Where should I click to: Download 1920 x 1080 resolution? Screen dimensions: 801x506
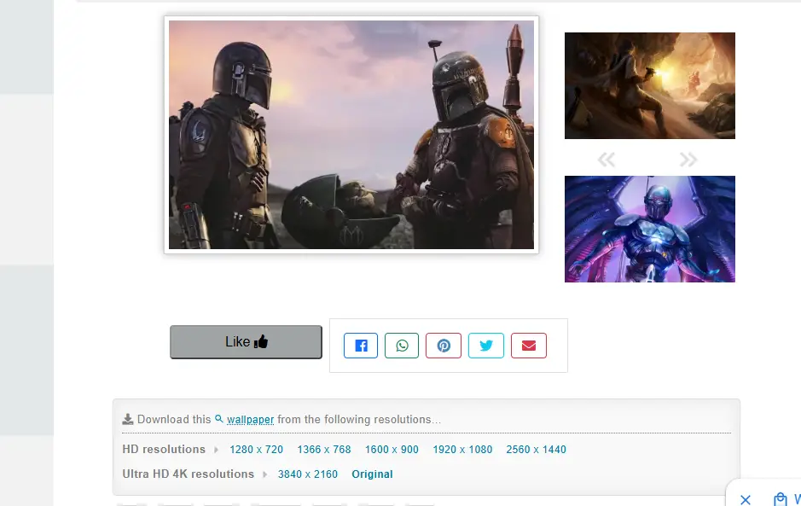pyautogui.click(x=462, y=450)
